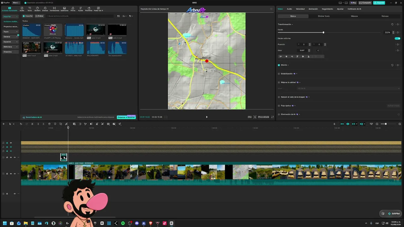Enable the Flujo óptico checkbox
This screenshot has height=227, width=404.
pyautogui.click(x=279, y=106)
